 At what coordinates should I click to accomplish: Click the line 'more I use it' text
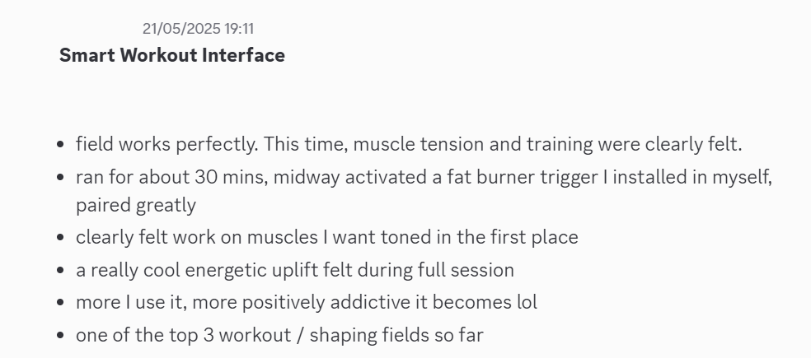coord(307,302)
